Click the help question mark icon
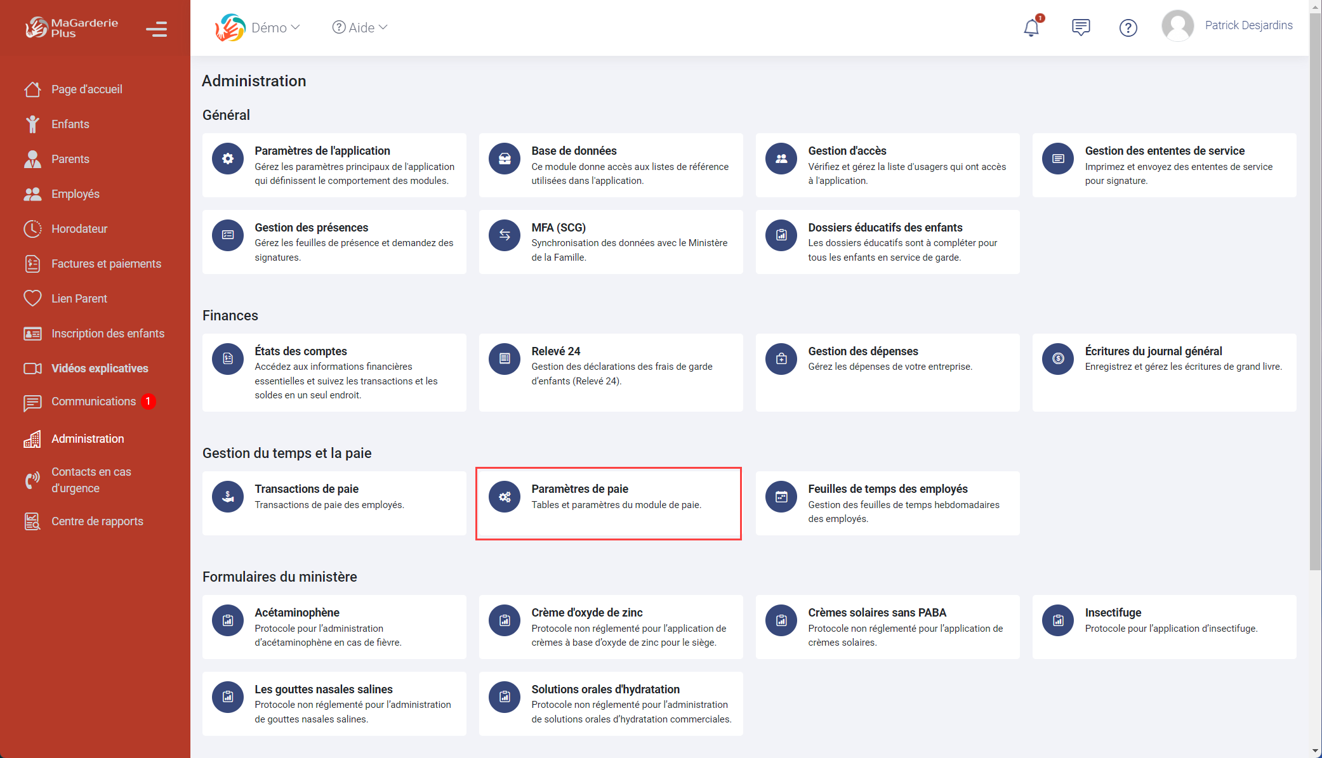 click(1128, 27)
